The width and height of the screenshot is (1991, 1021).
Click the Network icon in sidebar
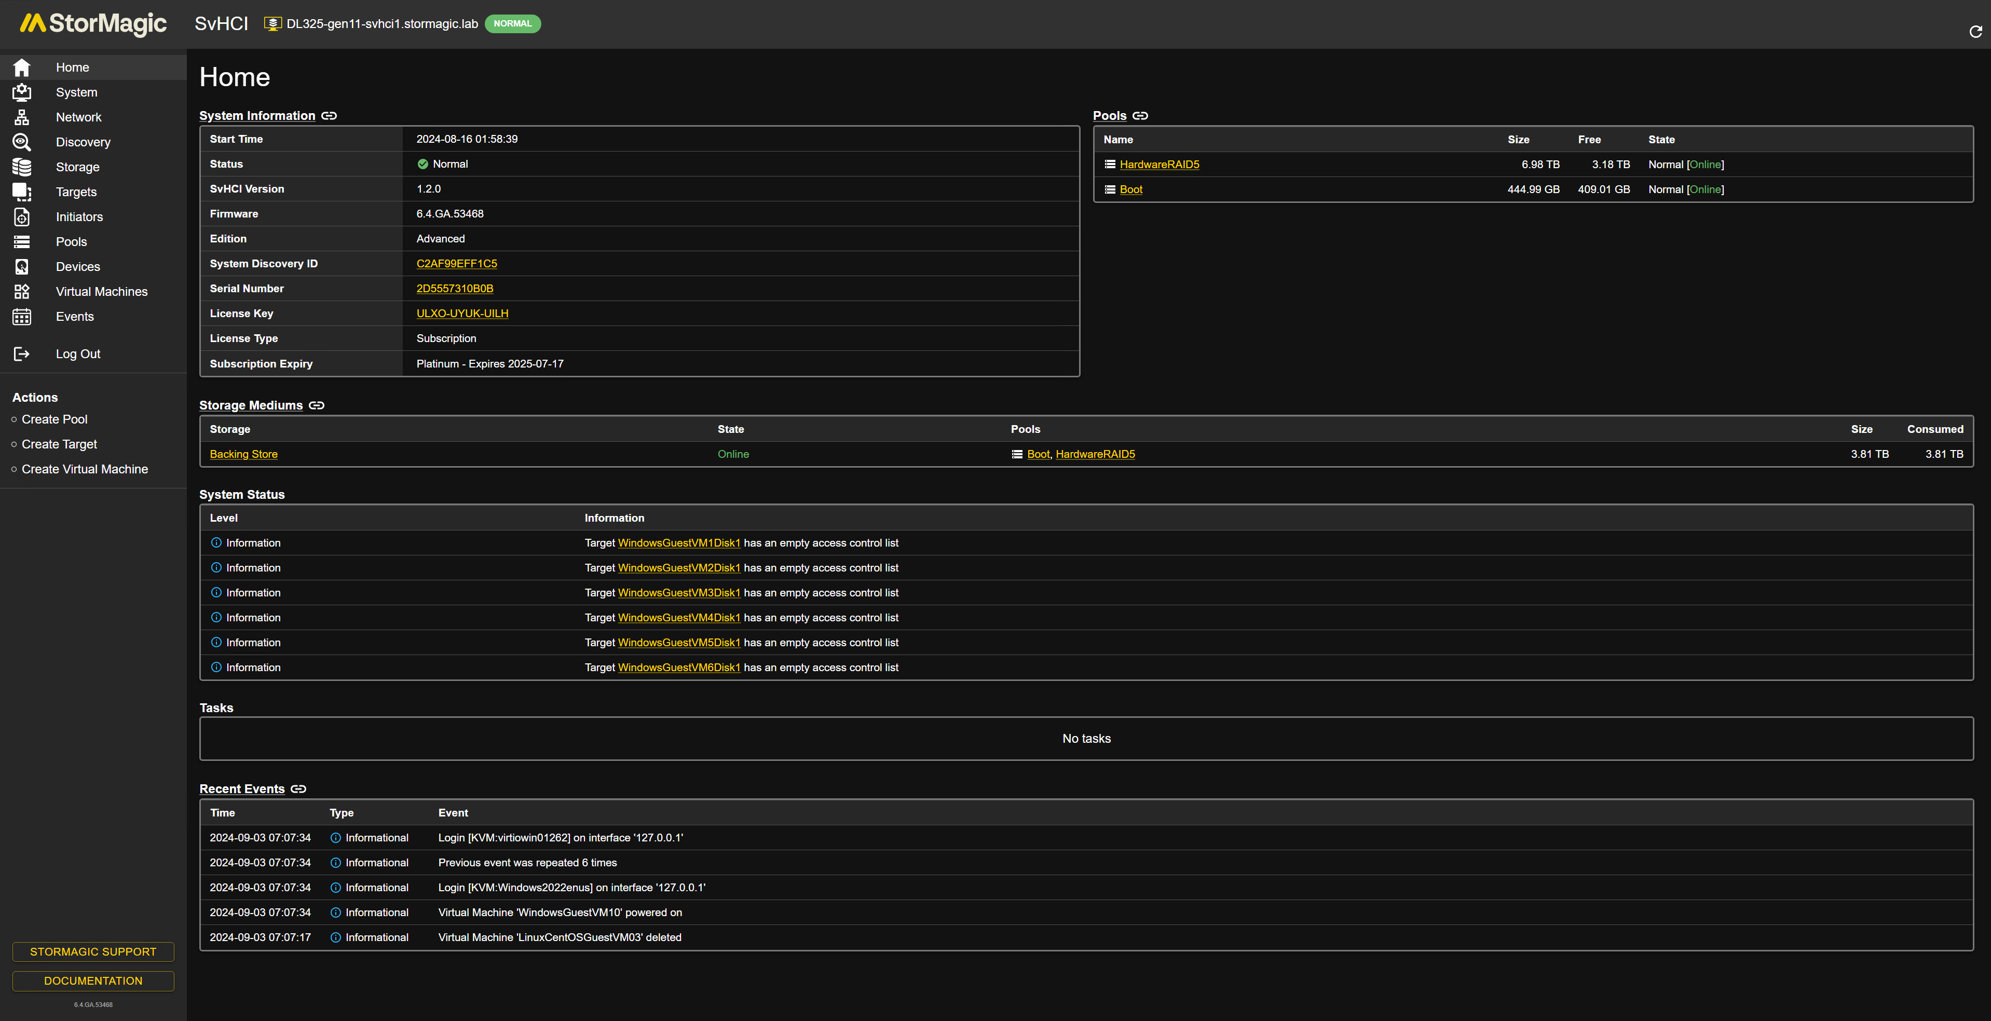pyautogui.click(x=22, y=117)
